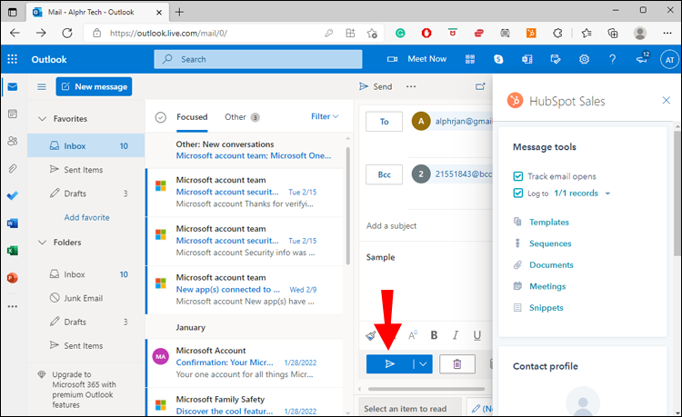Screen dimensions: 682x417
Task: Open HubSpot Documents link
Action: [x=551, y=264]
